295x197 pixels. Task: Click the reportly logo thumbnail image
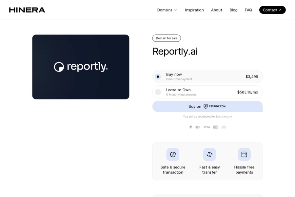pyautogui.click(x=81, y=67)
